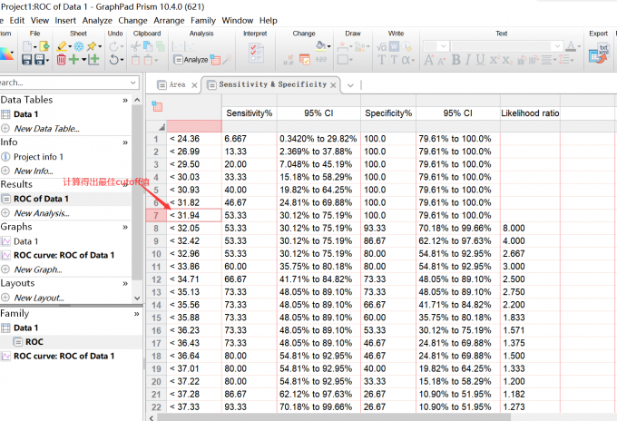
Task: Click the pushpin icon in Sheet group
Action: (92, 46)
